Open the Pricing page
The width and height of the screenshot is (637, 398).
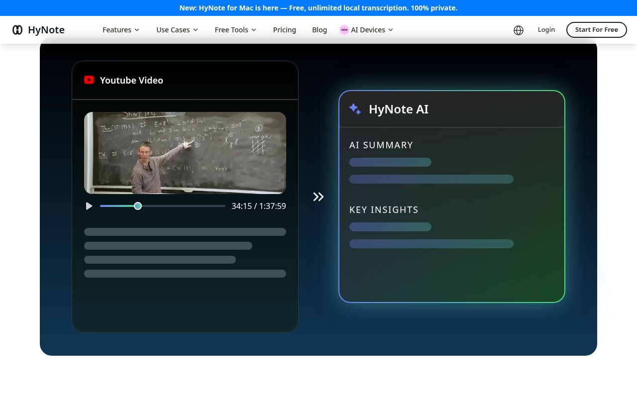click(285, 30)
